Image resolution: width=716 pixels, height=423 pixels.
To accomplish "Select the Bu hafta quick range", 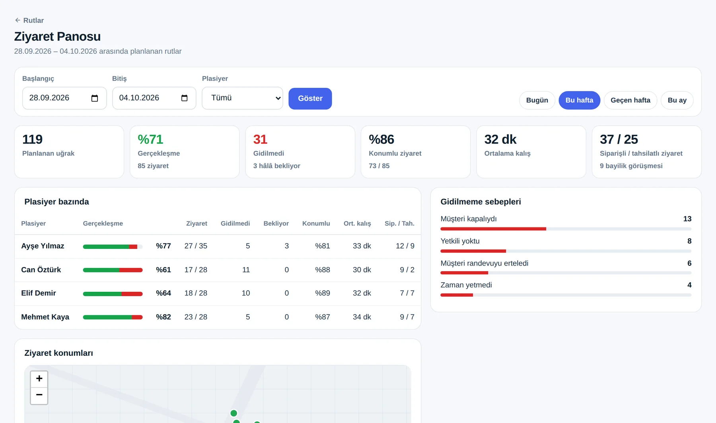I will 579,100.
